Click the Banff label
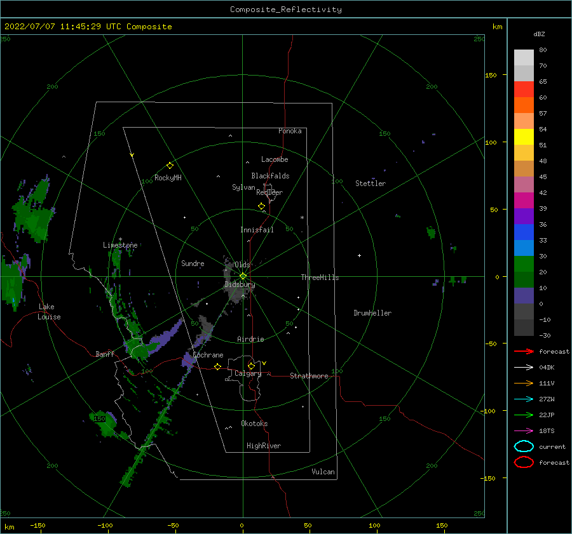This screenshot has width=572, height=534. click(105, 354)
